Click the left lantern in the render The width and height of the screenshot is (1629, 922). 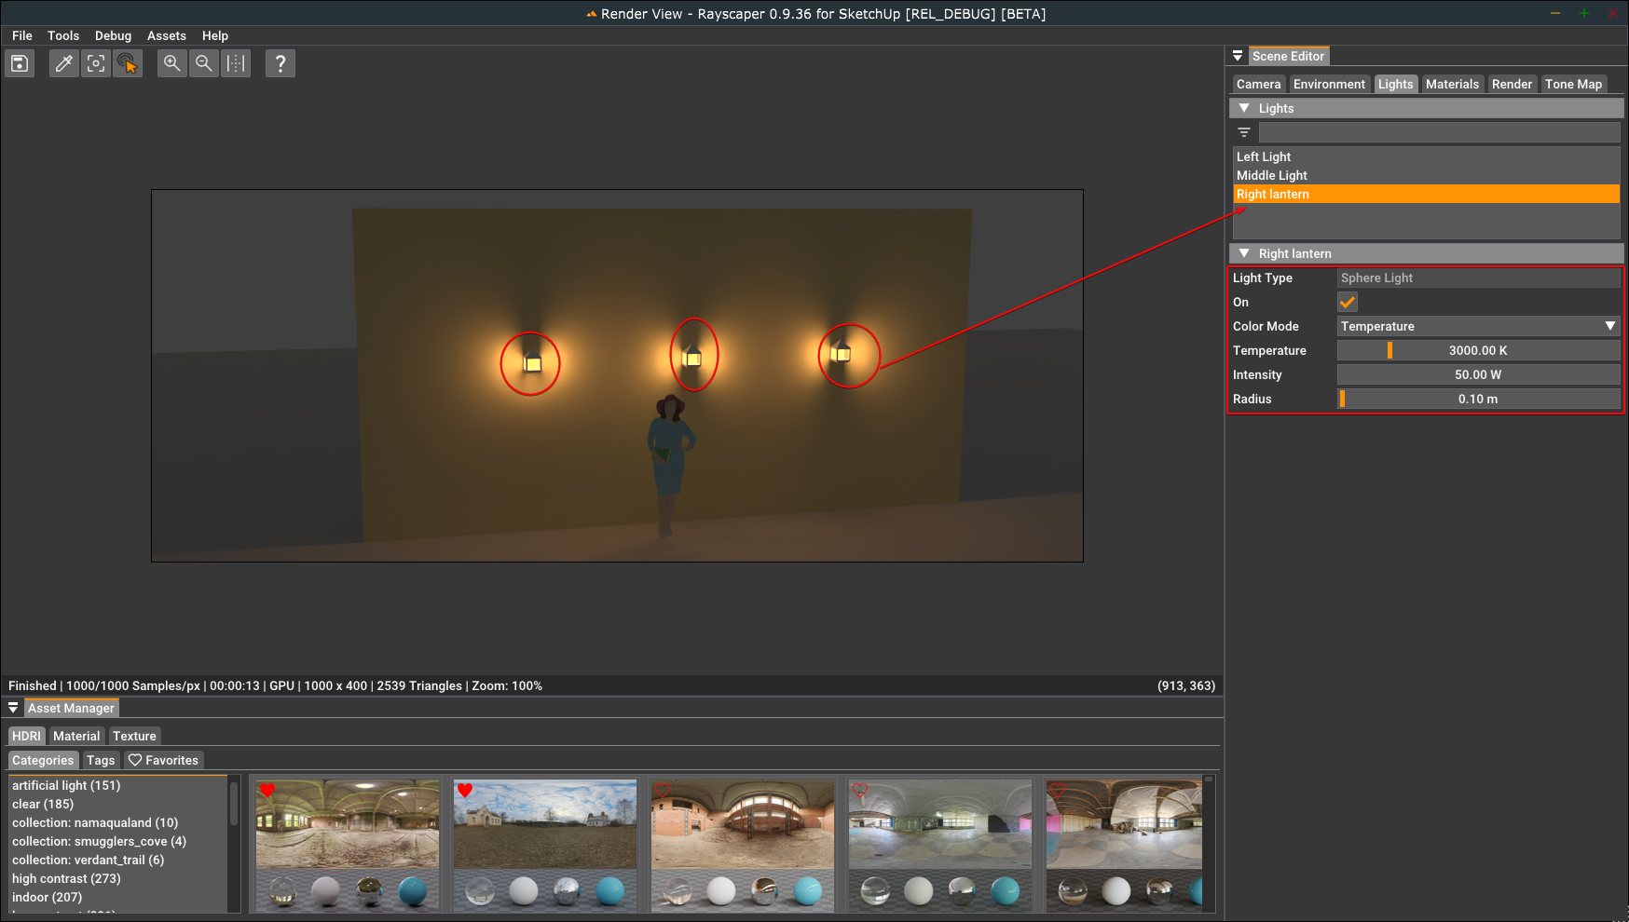(x=532, y=362)
